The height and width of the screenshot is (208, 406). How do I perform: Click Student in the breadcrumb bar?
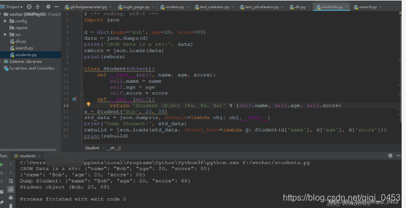(92, 148)
